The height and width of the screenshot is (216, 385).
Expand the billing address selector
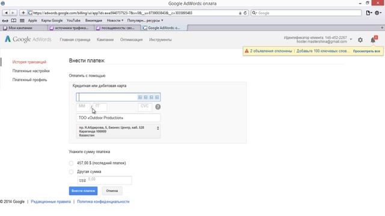[x=119, y=131]
